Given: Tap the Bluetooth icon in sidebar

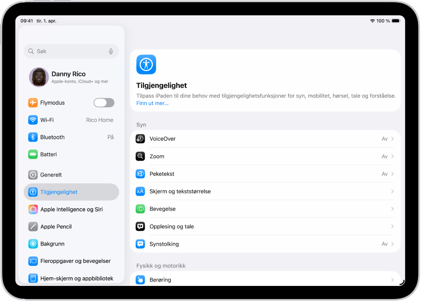Looking at the screenshot, I should [x=33, y=137].
